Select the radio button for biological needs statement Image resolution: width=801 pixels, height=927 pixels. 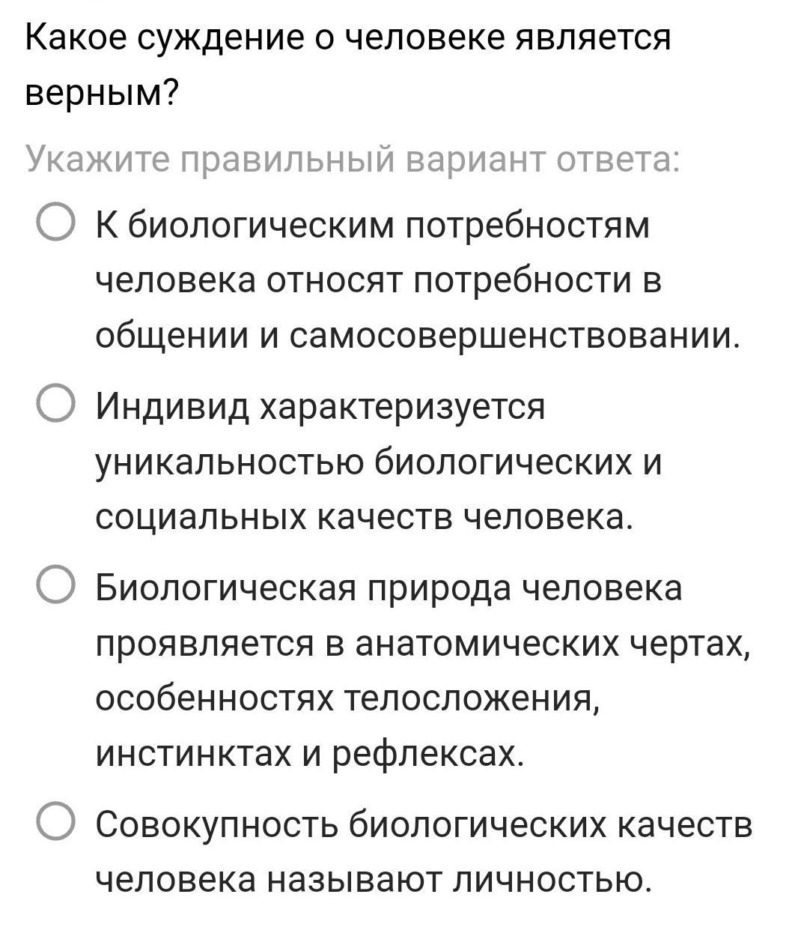(55, 224)
